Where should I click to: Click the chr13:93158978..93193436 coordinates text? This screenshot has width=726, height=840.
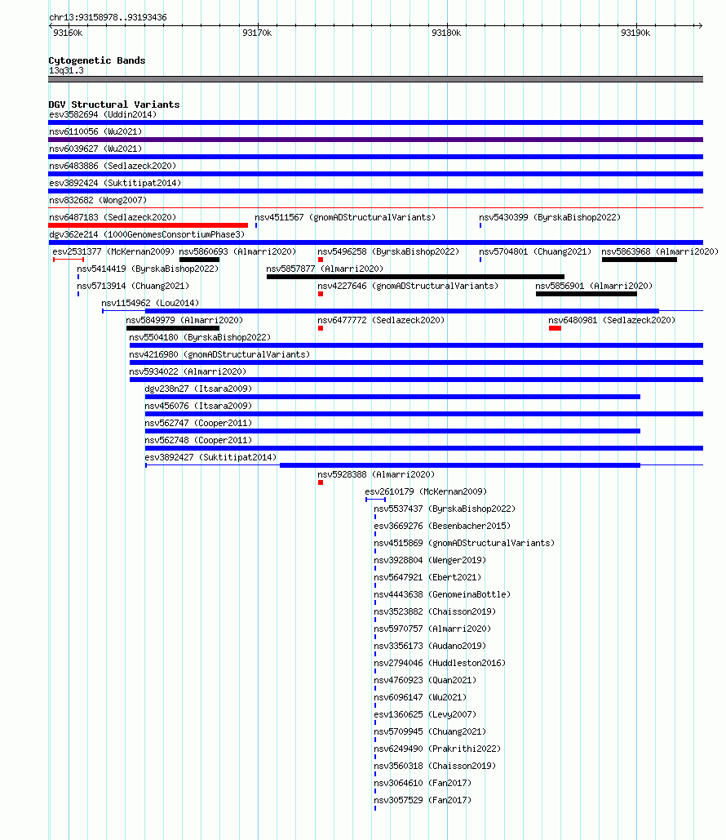coord(108,18)
